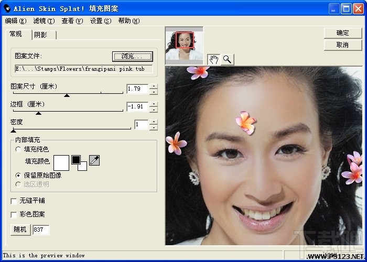Increase 边框 value with up arrow
367x262 pixels.
154,104
